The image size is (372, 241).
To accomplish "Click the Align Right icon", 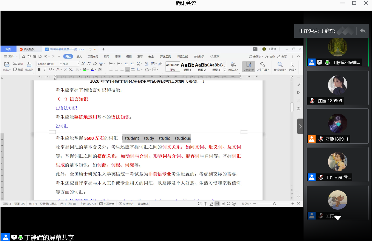I will [122, 69].
